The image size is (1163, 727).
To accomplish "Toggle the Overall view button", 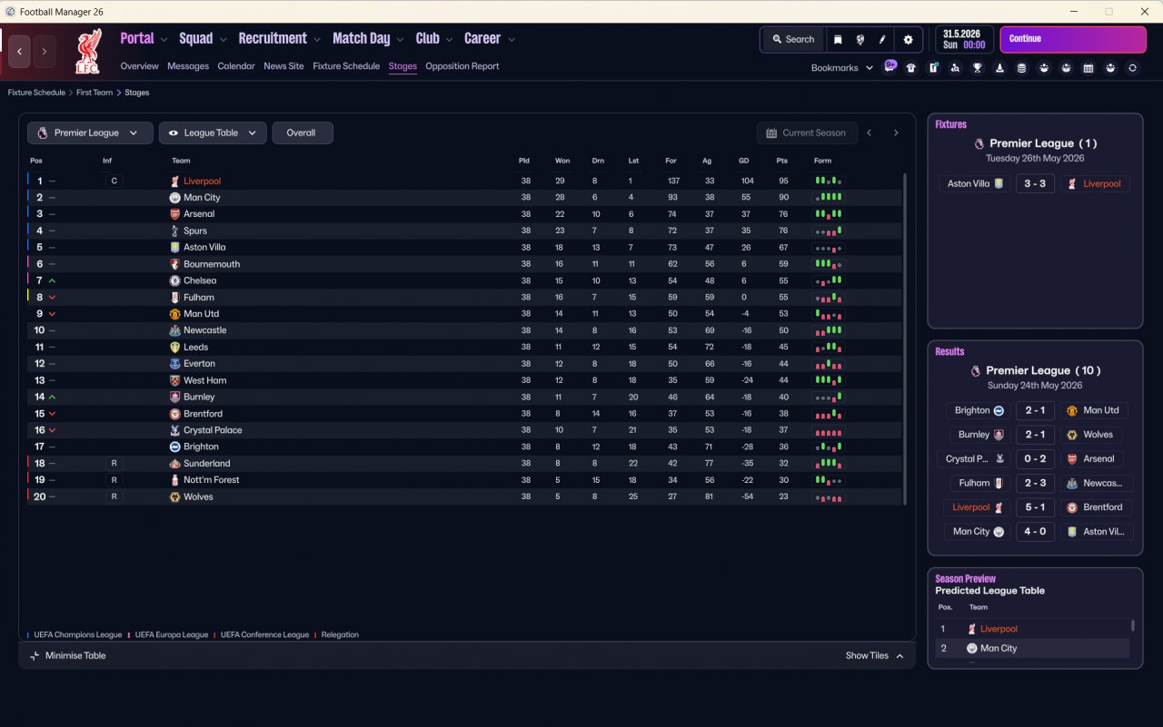I will click(x=303, y=133).
